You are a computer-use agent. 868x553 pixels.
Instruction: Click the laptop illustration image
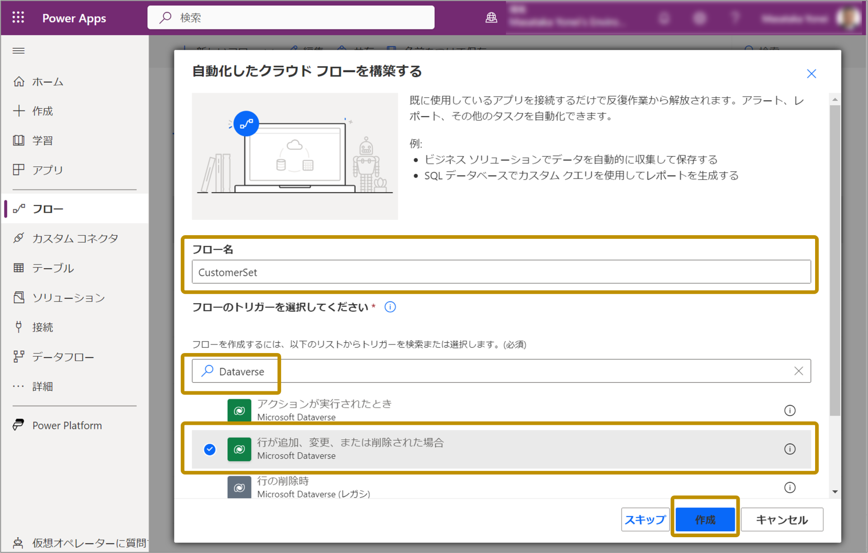click(295, 156)
